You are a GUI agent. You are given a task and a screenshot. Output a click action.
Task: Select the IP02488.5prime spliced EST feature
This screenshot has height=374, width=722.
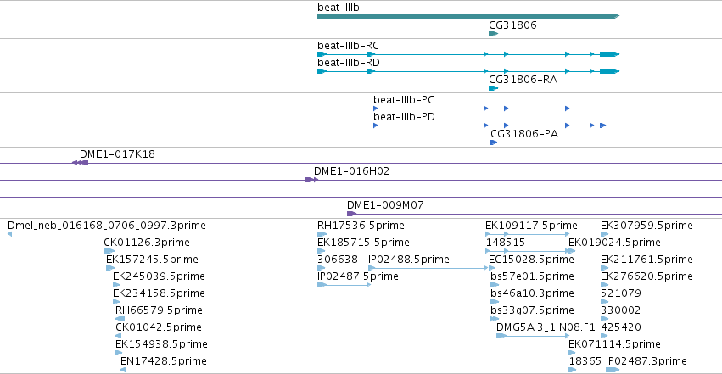point(428,268)
